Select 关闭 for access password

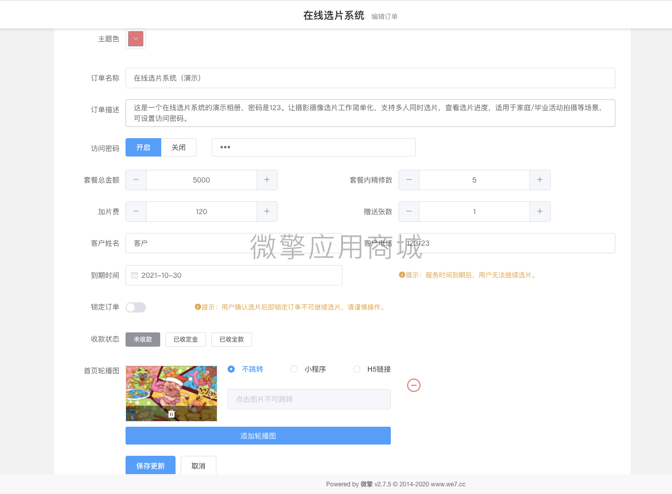(x=179, y=147)
